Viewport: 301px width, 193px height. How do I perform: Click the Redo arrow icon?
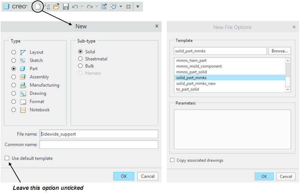tap(89, 7)
